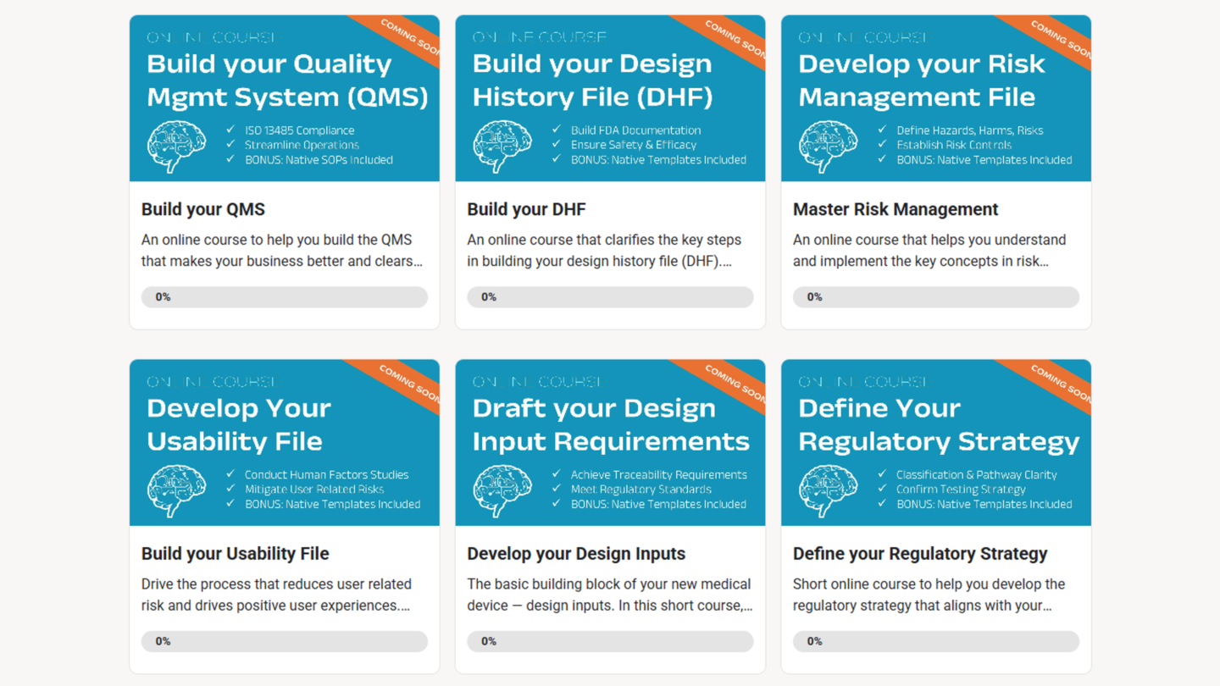Click brain icon on Design Input Requirements banner

pyautogui.click(x=502, y=490)
